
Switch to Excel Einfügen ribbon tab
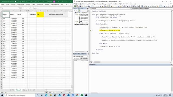tap(13, 5)
